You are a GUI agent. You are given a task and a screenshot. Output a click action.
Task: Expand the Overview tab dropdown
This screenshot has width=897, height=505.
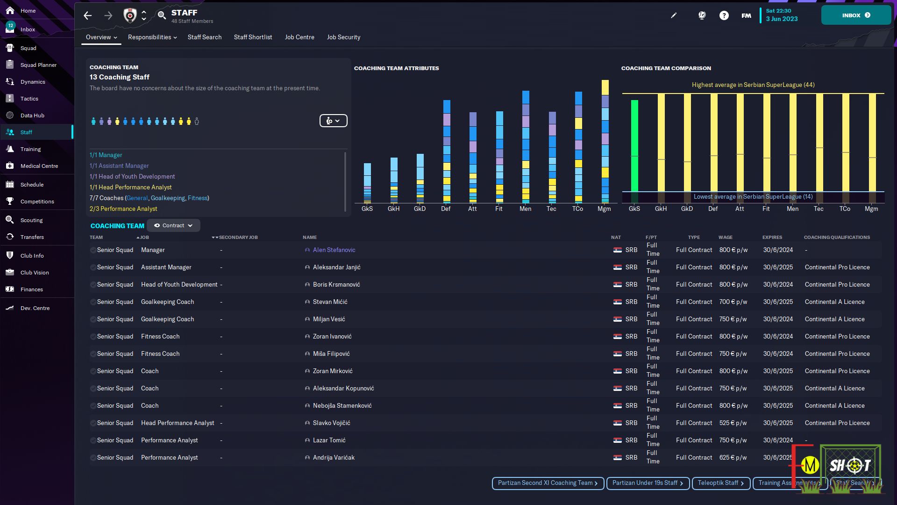pyautogui.click(x=101, y=37)
